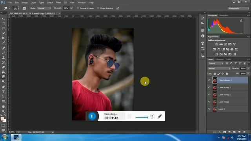Enable Finger Painting checkbox
The height and width of the screenshot is (141, 251).
pyautogui.click(x=98, y=8)
